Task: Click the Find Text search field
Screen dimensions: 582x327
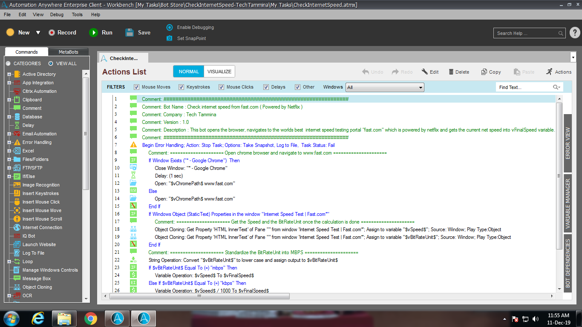Action: point(524,87)
